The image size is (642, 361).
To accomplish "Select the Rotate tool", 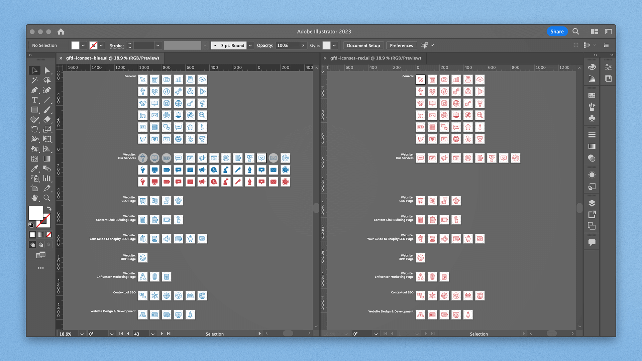I will [34, 129].
